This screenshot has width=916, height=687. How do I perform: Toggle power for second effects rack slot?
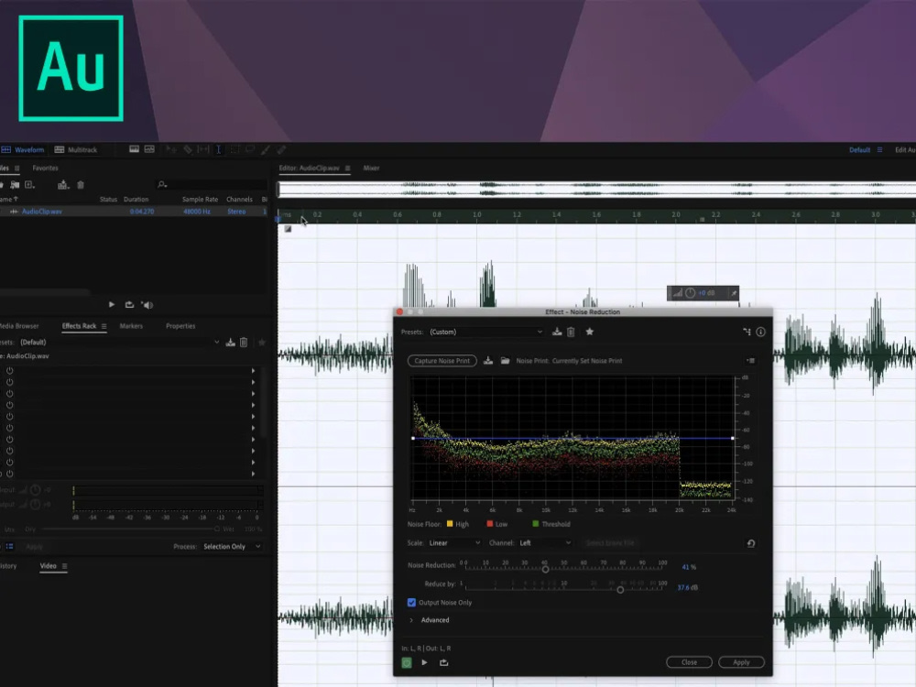9,382
